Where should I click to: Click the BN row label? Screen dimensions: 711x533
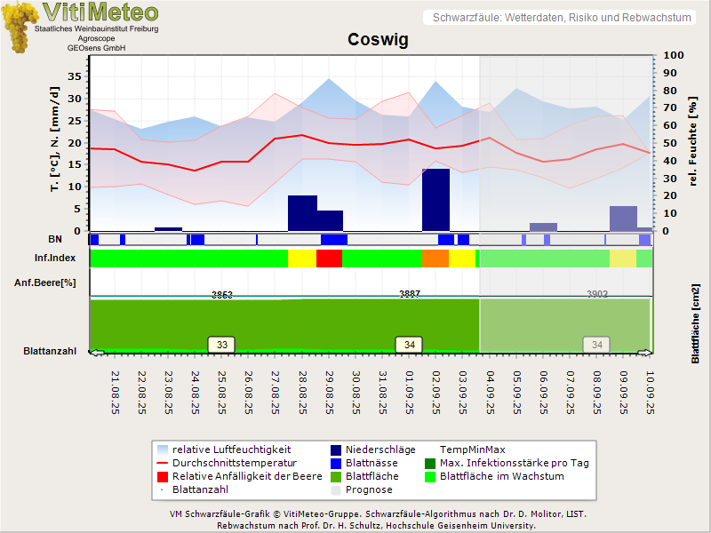55,239
